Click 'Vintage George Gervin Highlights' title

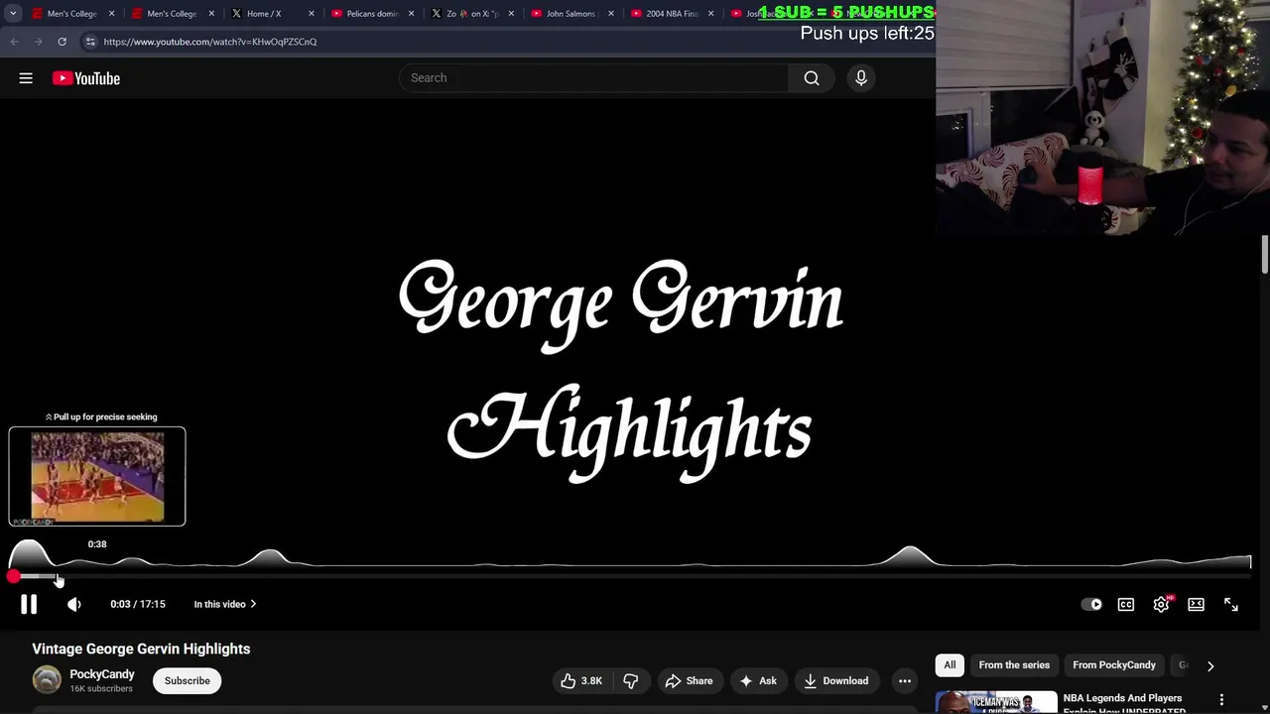(141, 649)
